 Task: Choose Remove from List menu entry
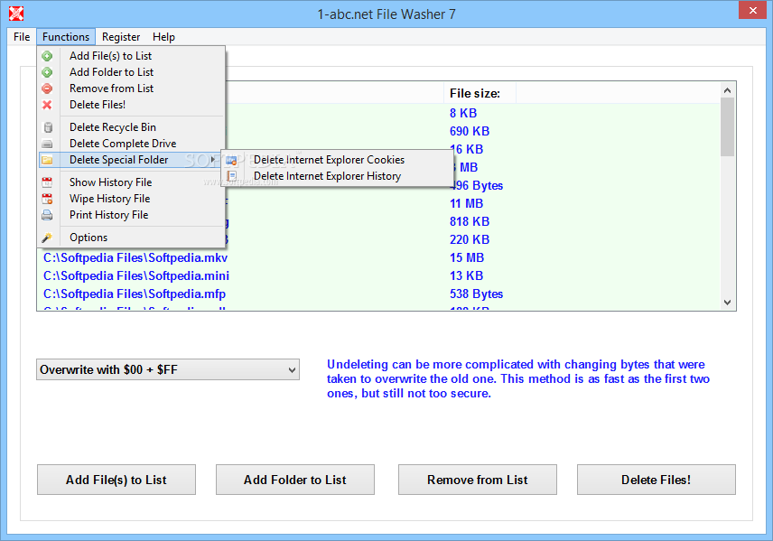click(x=131, y=89)
